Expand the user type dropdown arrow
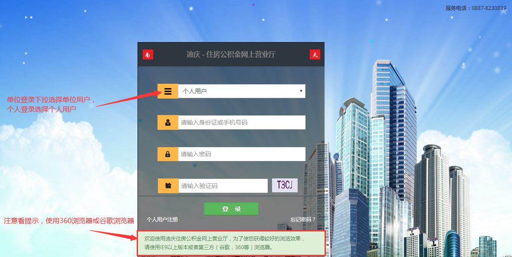The image size is (512, 257). pyautogui.click(x=301, y=91)
